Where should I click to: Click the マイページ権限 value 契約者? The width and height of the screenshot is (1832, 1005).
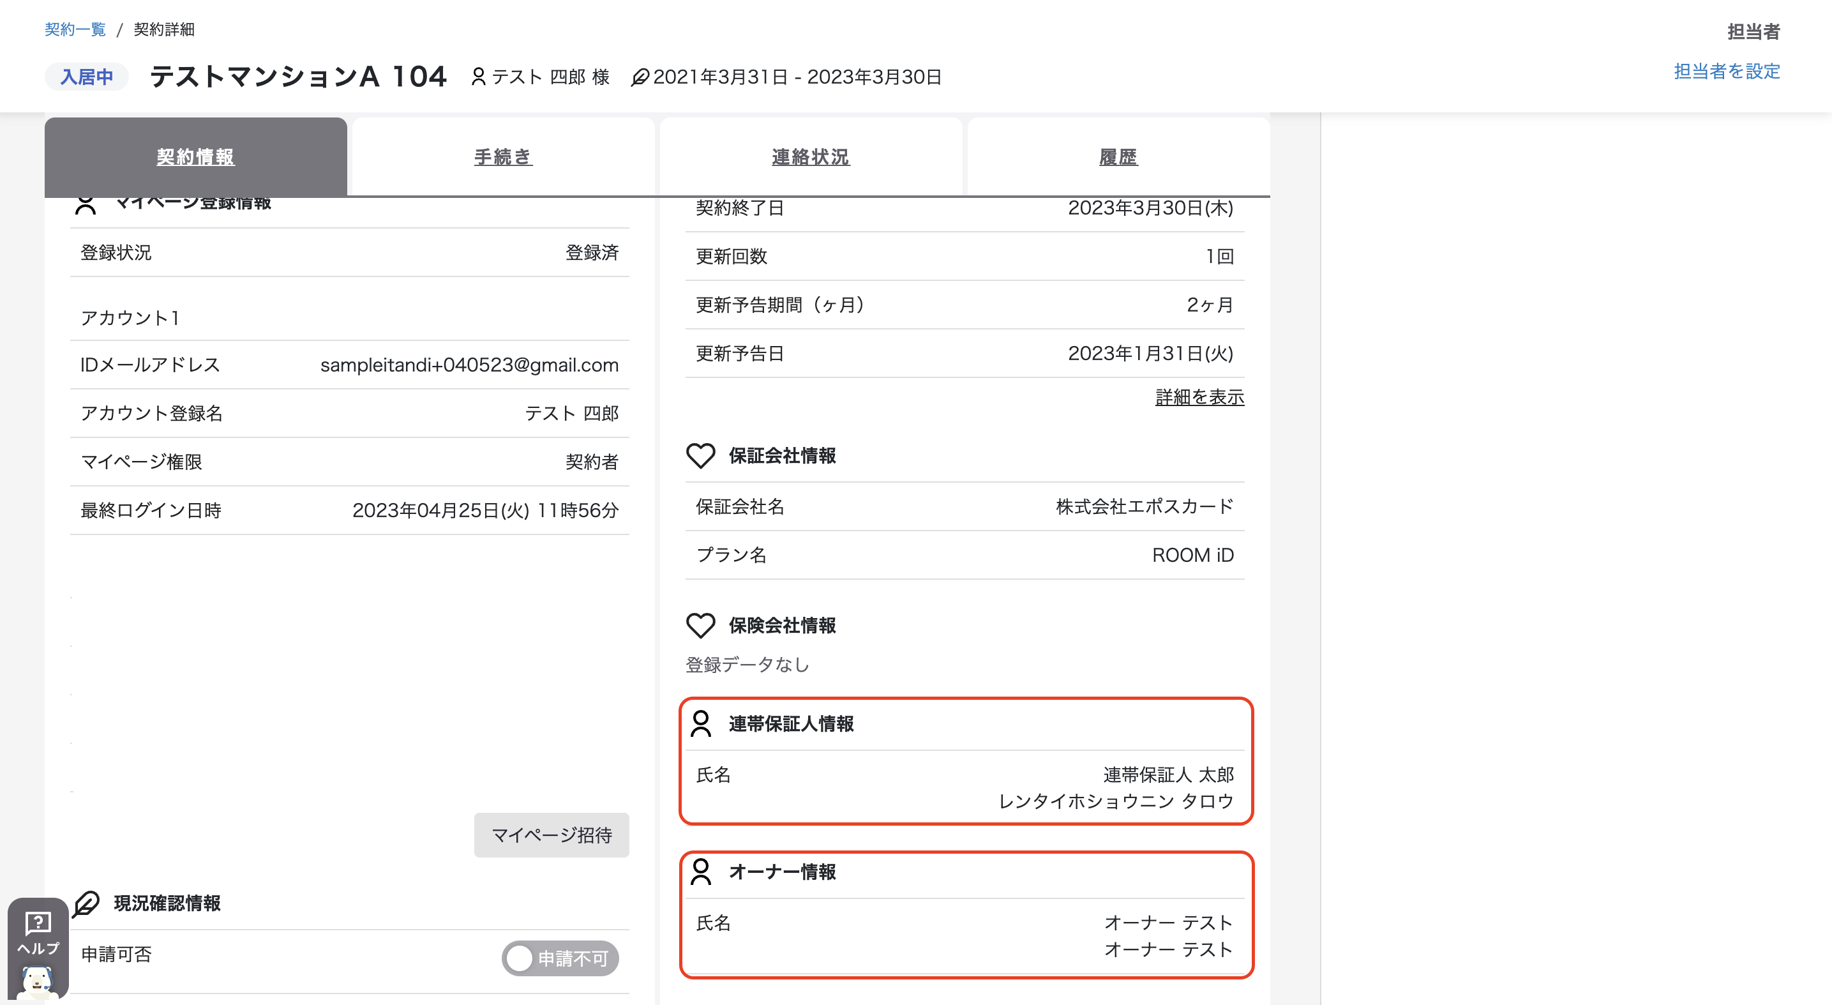click(x=592, y=462)
